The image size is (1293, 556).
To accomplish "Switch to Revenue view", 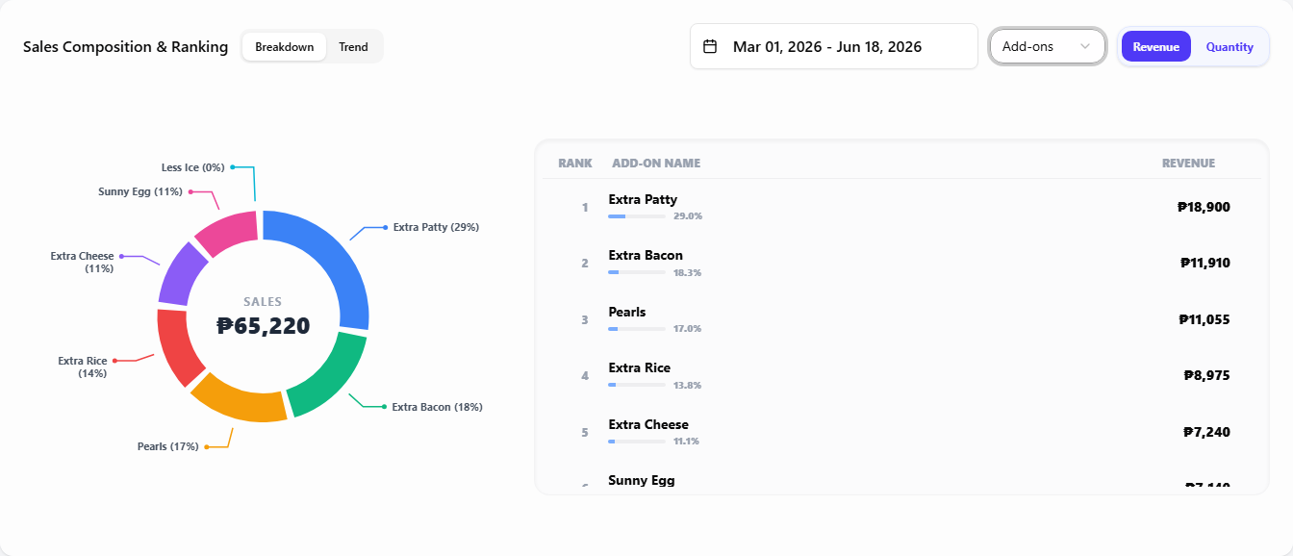I will tap(1155, 46).
